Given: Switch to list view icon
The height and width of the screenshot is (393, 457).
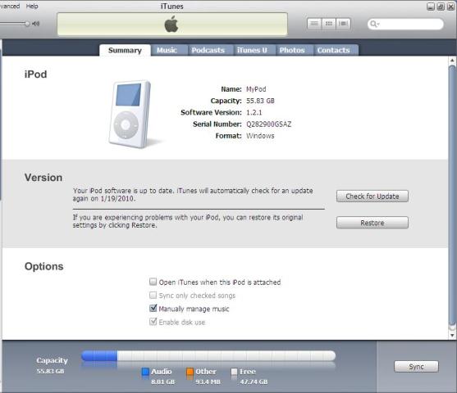Looking at the screenshot, I should point(314,24).
